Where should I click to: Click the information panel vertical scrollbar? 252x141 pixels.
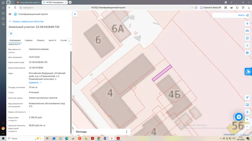(x=71, y=92)
